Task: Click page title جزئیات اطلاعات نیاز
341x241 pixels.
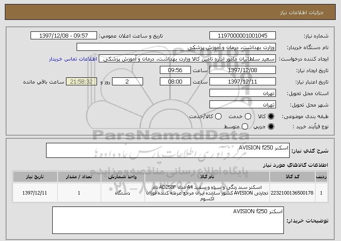Action: click(302, 12)
